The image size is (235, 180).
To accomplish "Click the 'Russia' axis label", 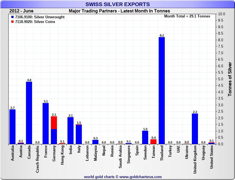I will click(x=112, y=151).
